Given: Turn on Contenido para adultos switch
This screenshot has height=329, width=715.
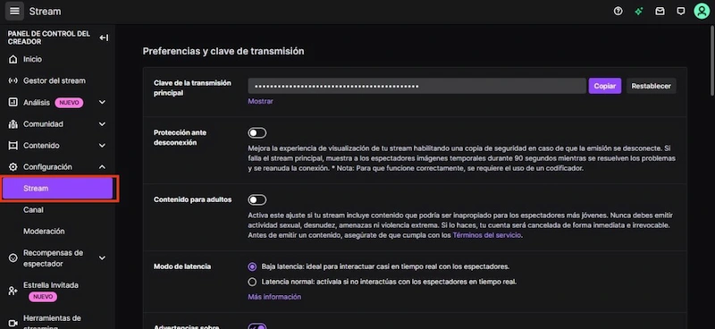Looking at the screenshot, I should [257, 200].
